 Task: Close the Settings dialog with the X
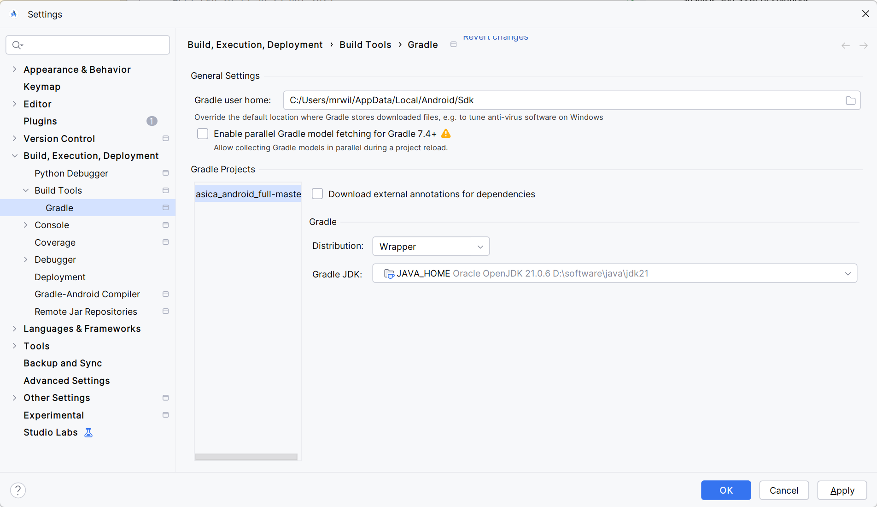[x=865, y=14]
